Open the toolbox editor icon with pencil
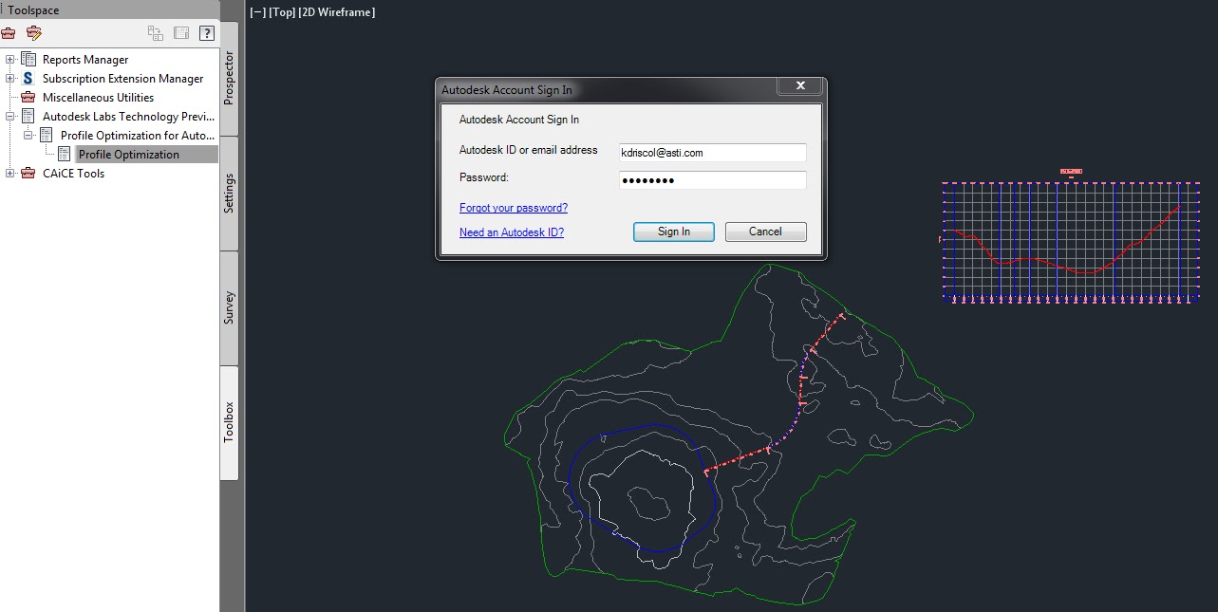This screenshot has height=612, width=1218. click(34, 33)
